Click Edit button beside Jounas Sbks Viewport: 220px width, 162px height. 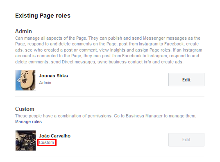click(x=186, y=80)
